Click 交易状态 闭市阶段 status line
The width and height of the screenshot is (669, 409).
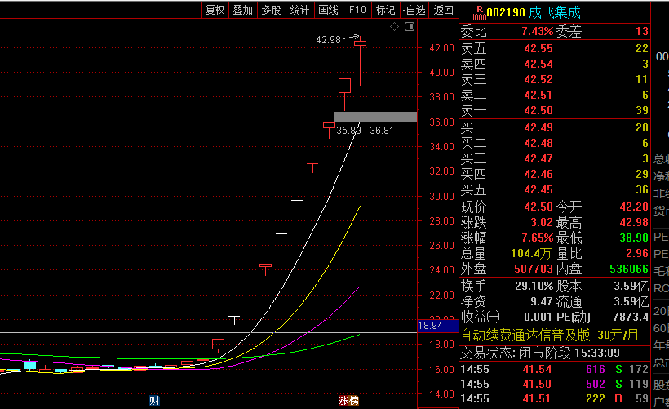540,353
